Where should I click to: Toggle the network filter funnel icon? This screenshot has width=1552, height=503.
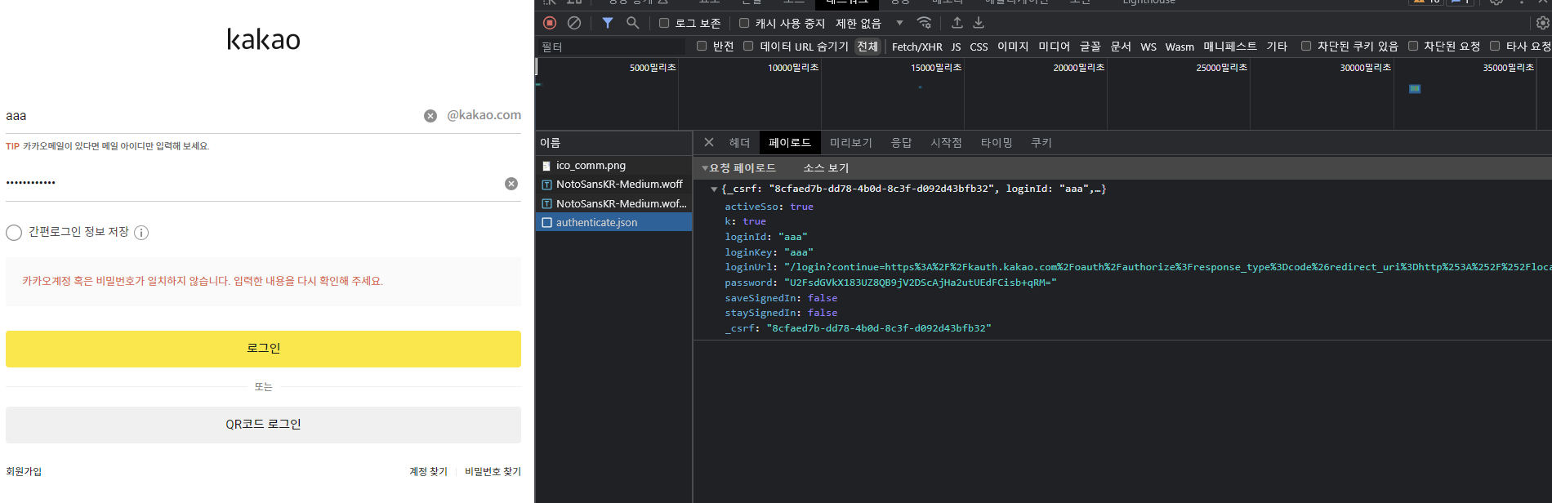pyautogui.click(x=608, y=23)
